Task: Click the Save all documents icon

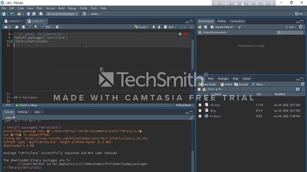Action: tap(34, 14)
